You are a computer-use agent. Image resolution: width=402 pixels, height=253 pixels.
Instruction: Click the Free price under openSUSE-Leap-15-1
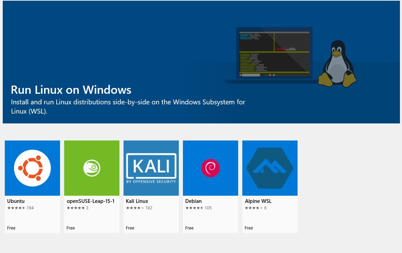71,228
